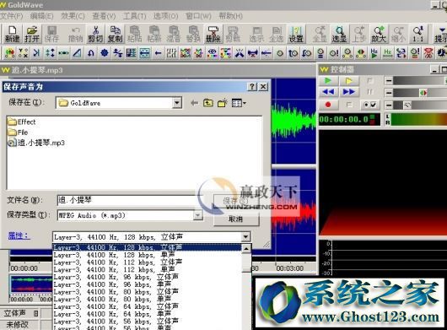Click the 设置 (Settings) toolbar icon

pyautogui.click(x=296, y=34)
